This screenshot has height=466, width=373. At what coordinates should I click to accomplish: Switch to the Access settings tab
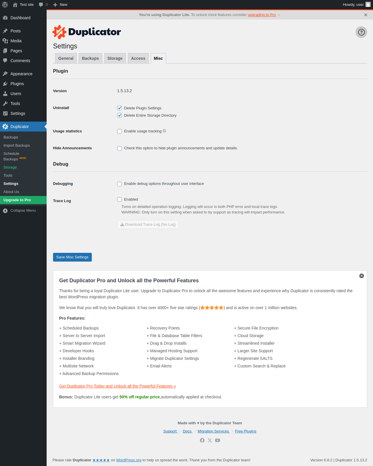click(x=138, y=58)
